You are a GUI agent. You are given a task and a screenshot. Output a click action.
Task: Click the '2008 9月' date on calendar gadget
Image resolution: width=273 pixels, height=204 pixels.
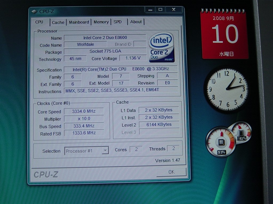tap(223, 18)
